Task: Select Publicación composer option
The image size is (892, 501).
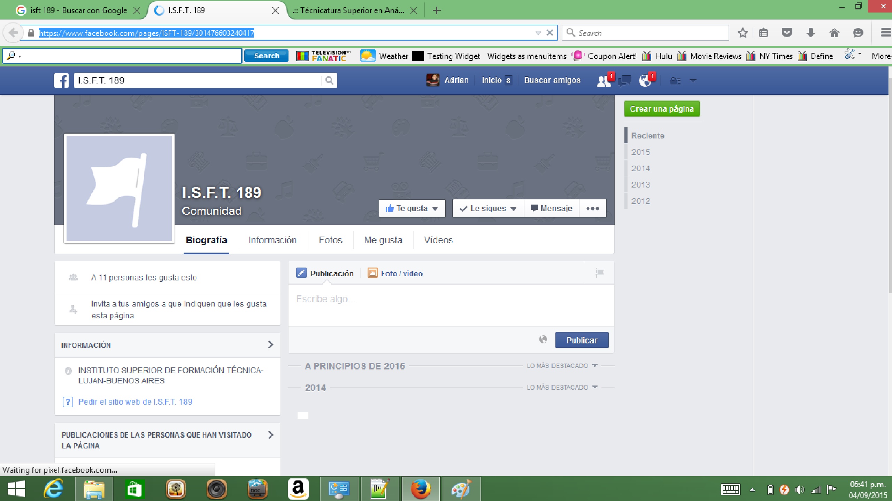Action: [325, 273]
